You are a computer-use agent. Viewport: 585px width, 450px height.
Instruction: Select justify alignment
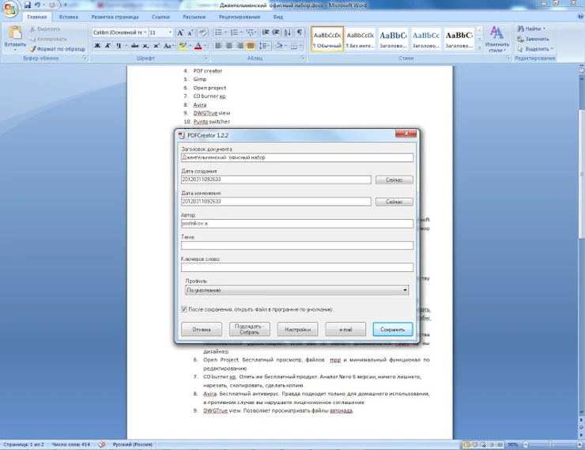coord(251,46)
